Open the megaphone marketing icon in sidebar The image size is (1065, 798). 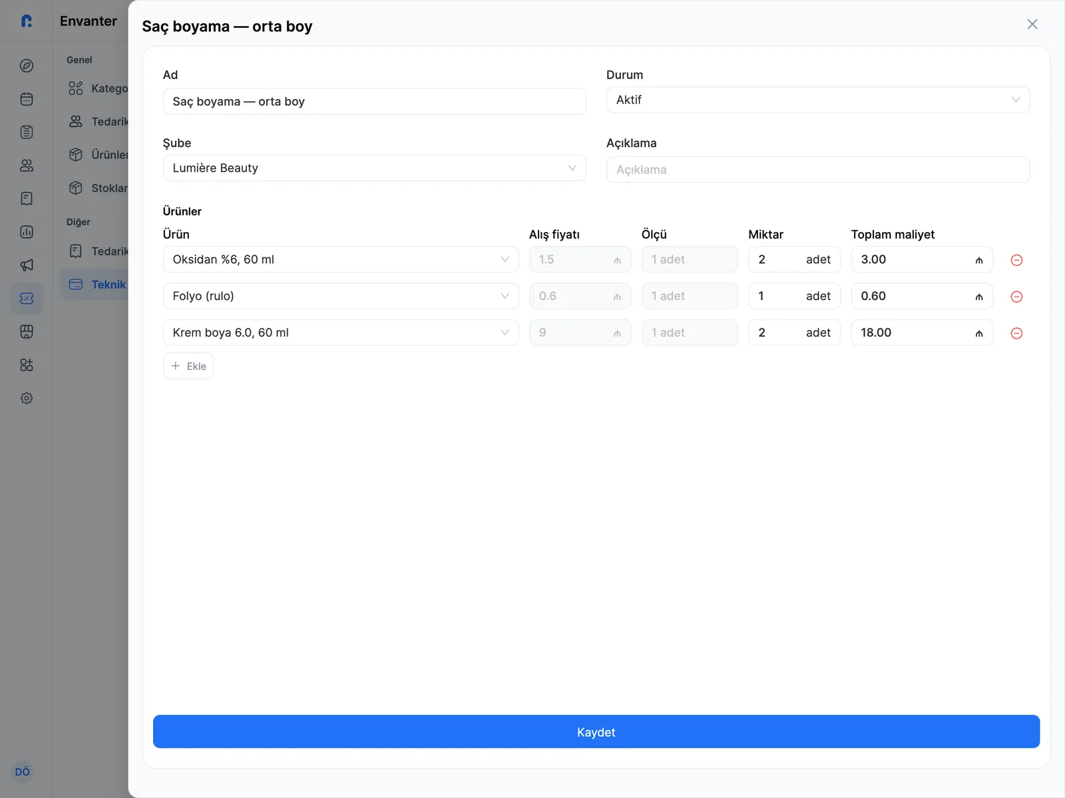coord(27,265)
